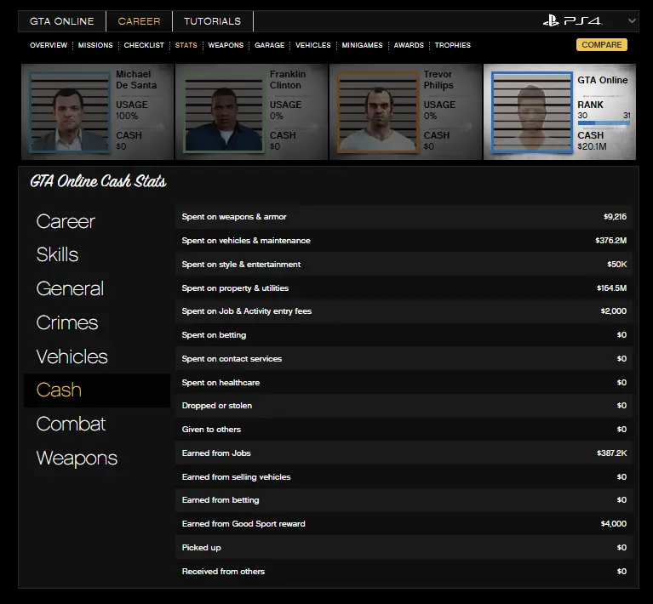View the Trophies subsection
This screenshot has width=653, height=604.
(452, 45)
